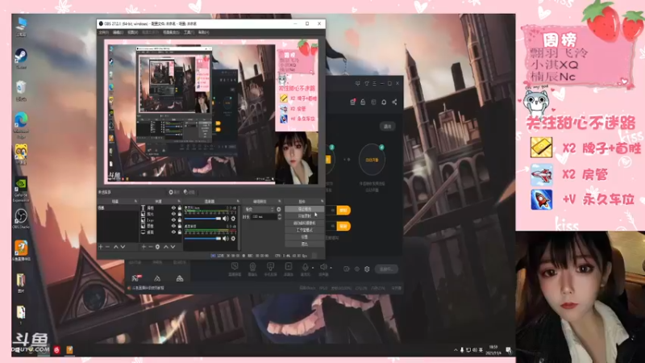The height and width of the screenshot is (363, 645).
Task: Open the source Filters button above the docks
Action: 189,192
